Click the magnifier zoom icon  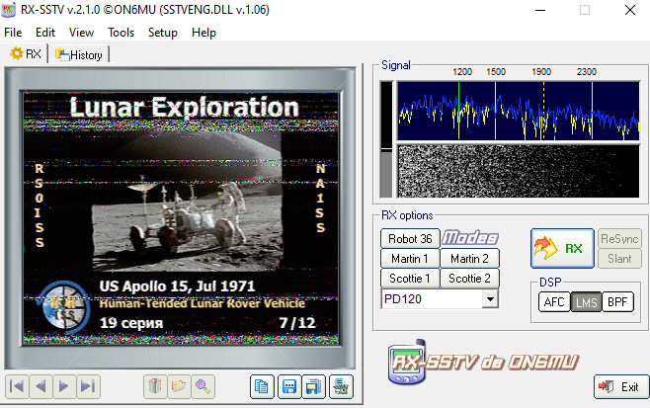point(203,386)
